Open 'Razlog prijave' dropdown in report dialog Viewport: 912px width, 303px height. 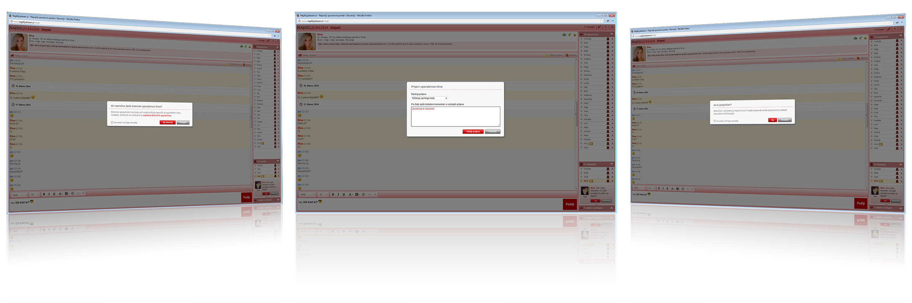[x=429, y=98]
